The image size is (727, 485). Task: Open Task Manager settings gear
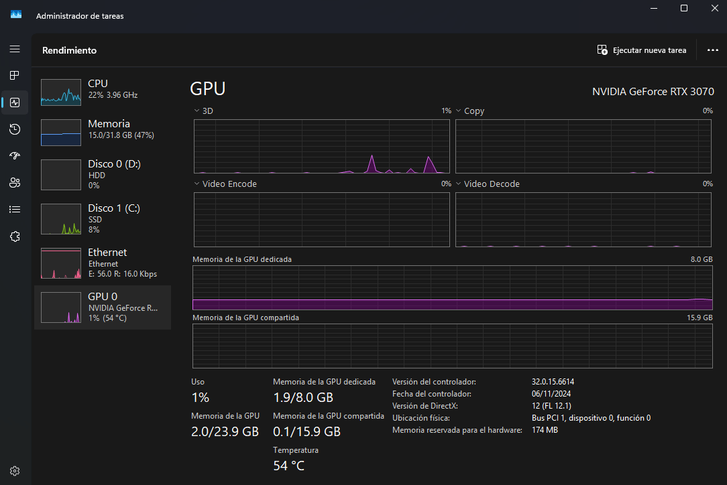point(15,471)
